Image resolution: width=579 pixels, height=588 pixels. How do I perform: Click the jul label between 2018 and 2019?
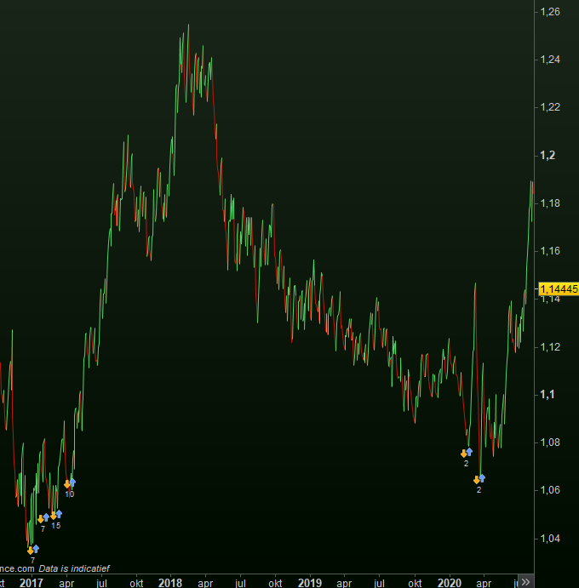(240, 583)
